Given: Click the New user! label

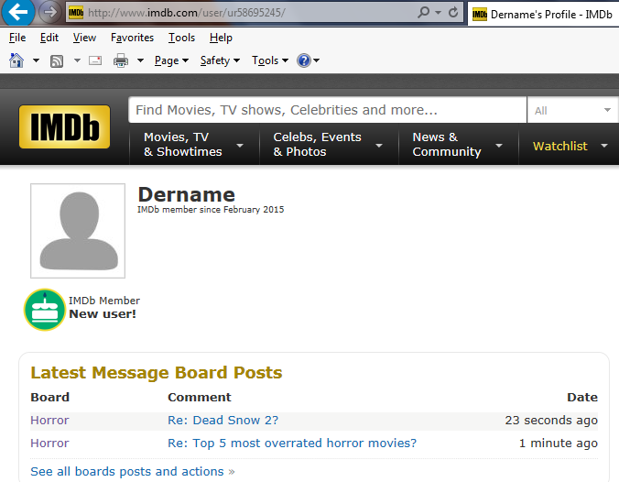Looking at the screenshot, I should coord(103,314).
